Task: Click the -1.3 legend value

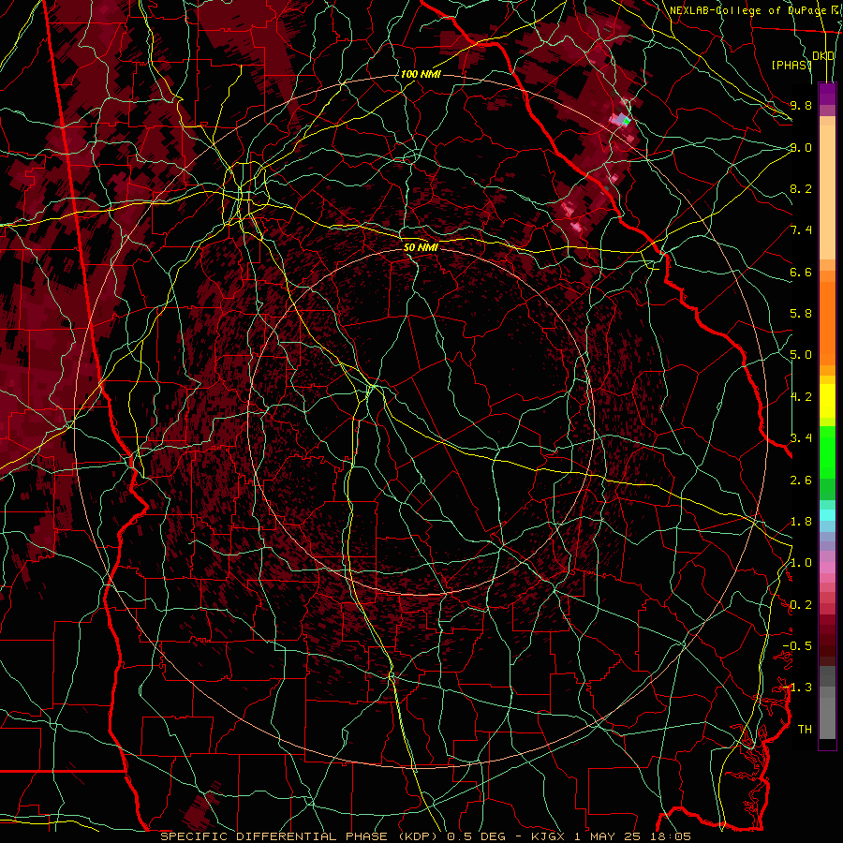Action: (797, 688)
